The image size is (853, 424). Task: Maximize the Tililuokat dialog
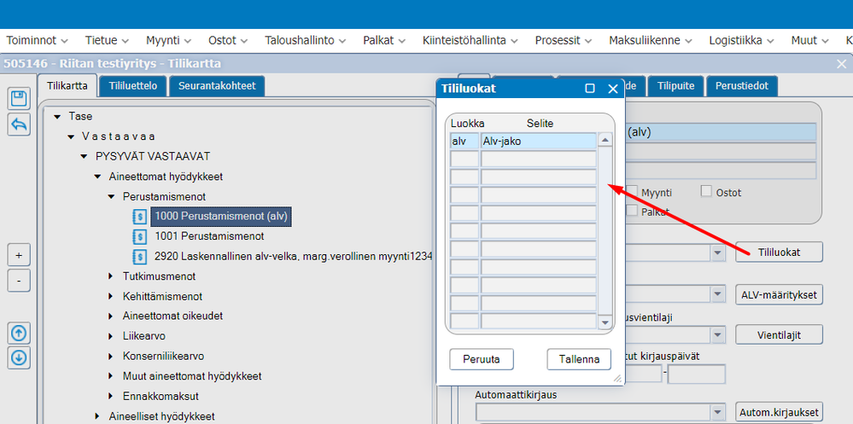coord(590,89)
